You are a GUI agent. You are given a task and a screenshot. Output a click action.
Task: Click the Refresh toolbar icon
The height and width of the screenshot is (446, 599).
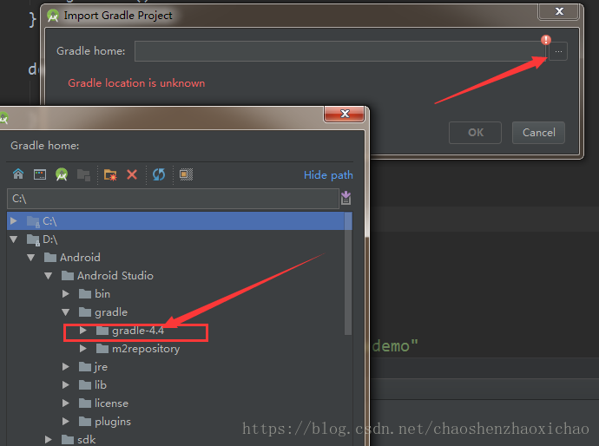click(x=159, y=175)
